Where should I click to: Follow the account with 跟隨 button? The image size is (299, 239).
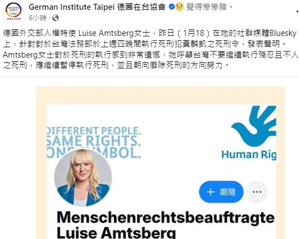(x=221, y=192)
